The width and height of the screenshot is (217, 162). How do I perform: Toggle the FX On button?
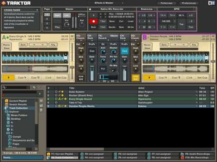[x=103, y=44]
